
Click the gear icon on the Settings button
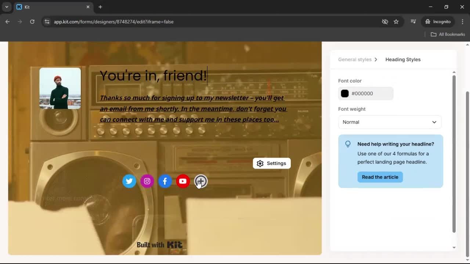[x=260, y=163]
